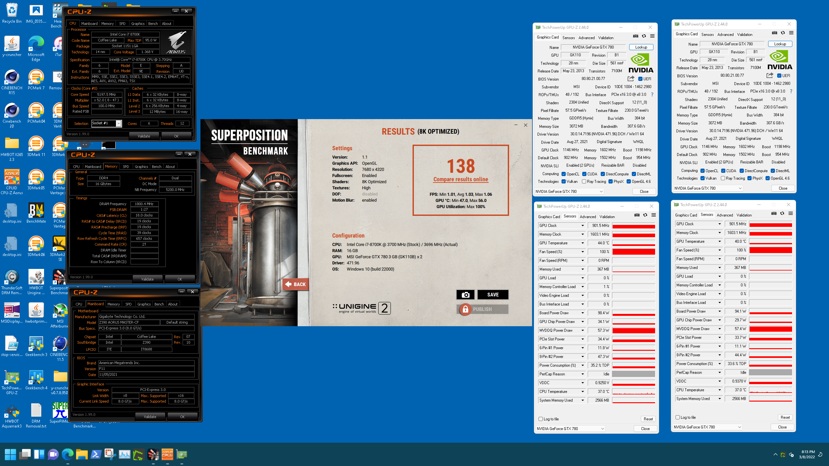Screen dimensions: 829x466
Task: Click Bus Interface question mark in right GPU-Z window
Action: pos(791,91)
